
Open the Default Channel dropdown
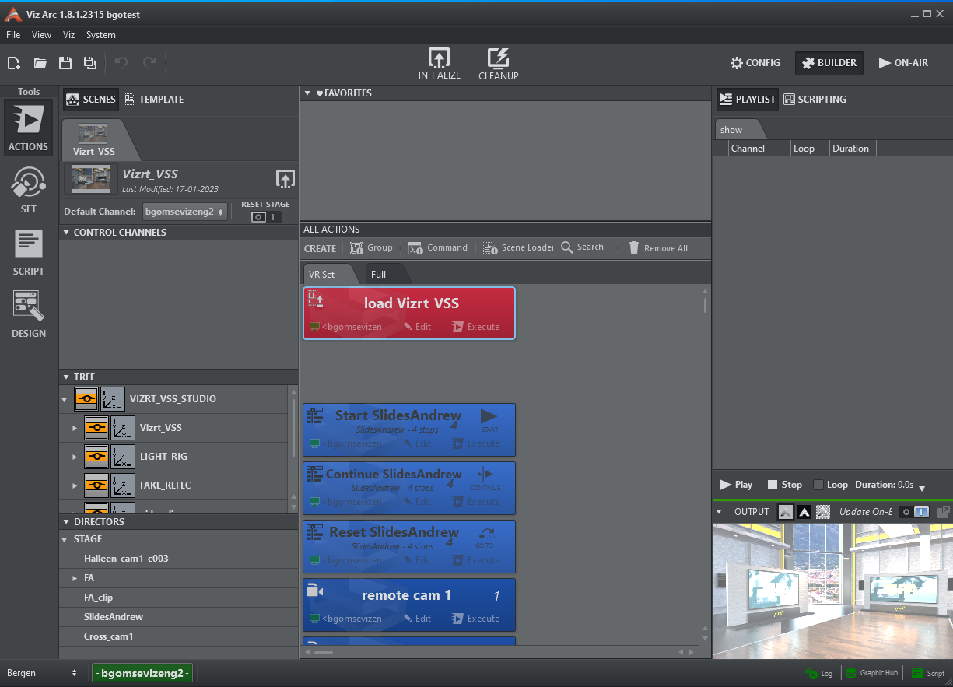click(x=185, y=212)
